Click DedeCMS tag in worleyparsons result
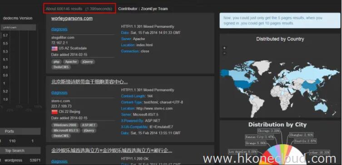Viewport: 342px width, 165px height. 61,67
